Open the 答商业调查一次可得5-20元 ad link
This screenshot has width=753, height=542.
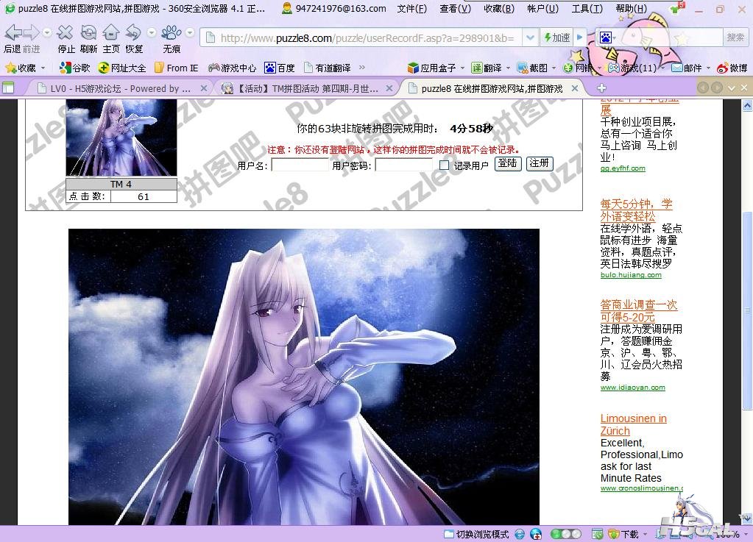[x=638, y=311]
